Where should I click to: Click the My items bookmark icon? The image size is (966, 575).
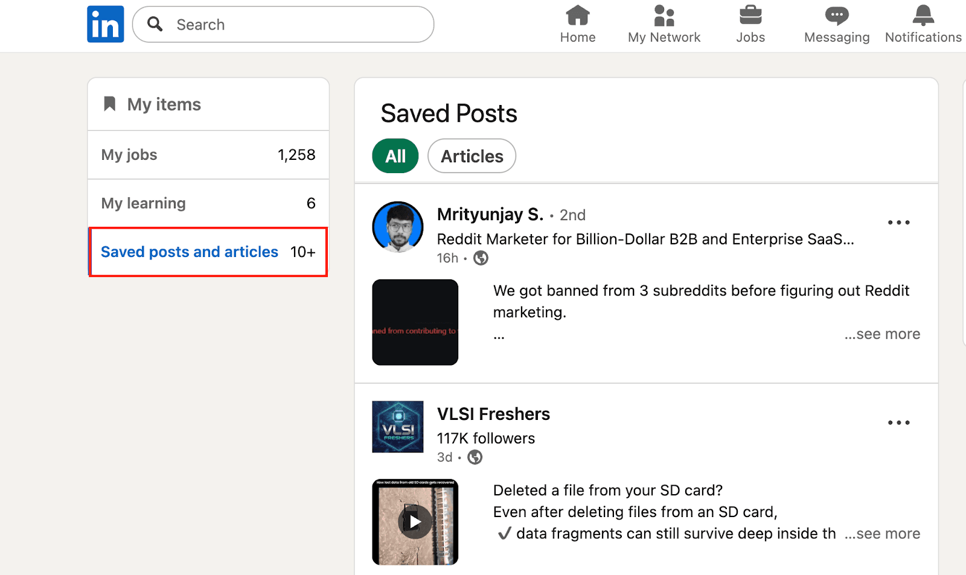click(109, 104)
